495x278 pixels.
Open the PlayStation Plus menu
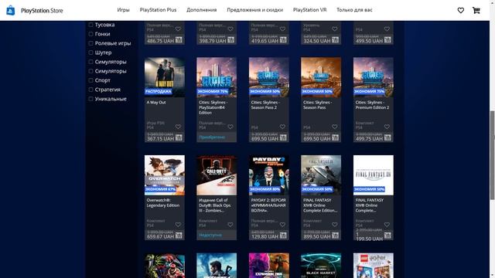pos(158,10)
